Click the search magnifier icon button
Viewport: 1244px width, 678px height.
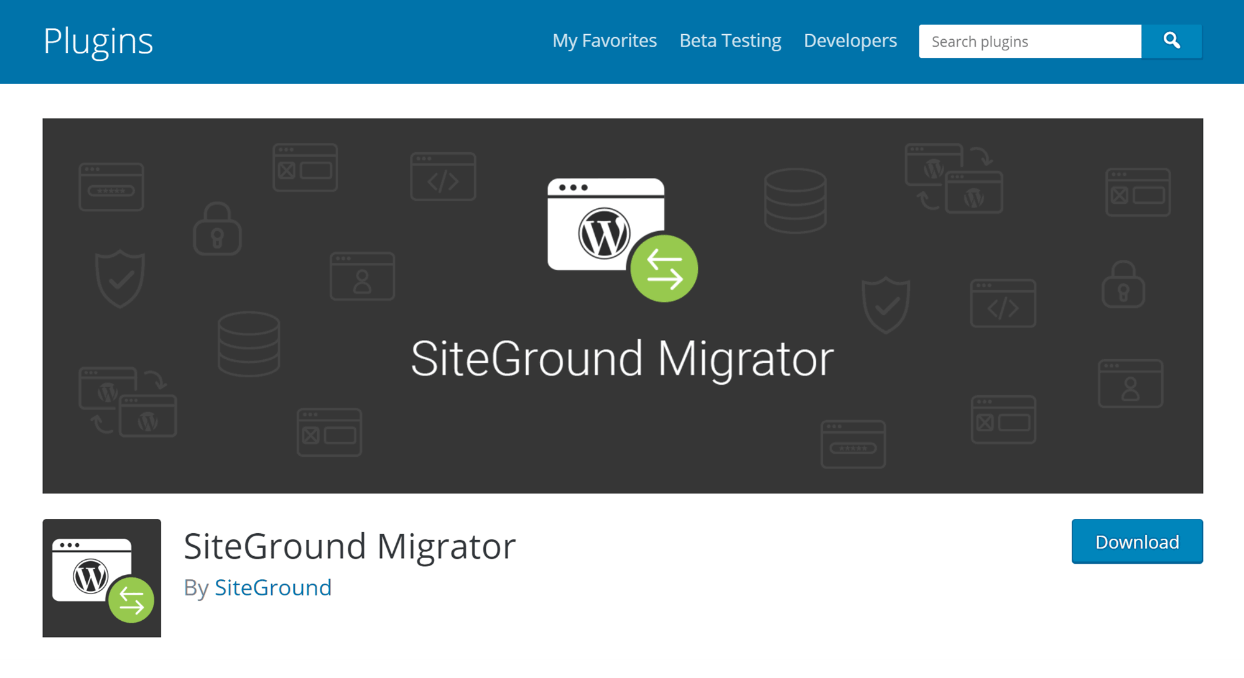click(1171, 41)
